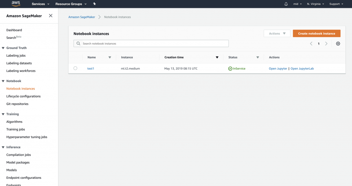Viewport: 352px width, 186px height.
Task: Click Open Jupyter link
Action: pyautogui.click(x=278, y=69)
